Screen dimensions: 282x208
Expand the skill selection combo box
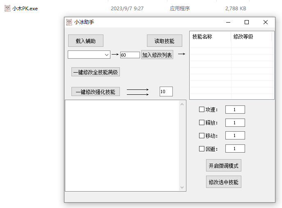pyautogui.click(x=107, y=55)
